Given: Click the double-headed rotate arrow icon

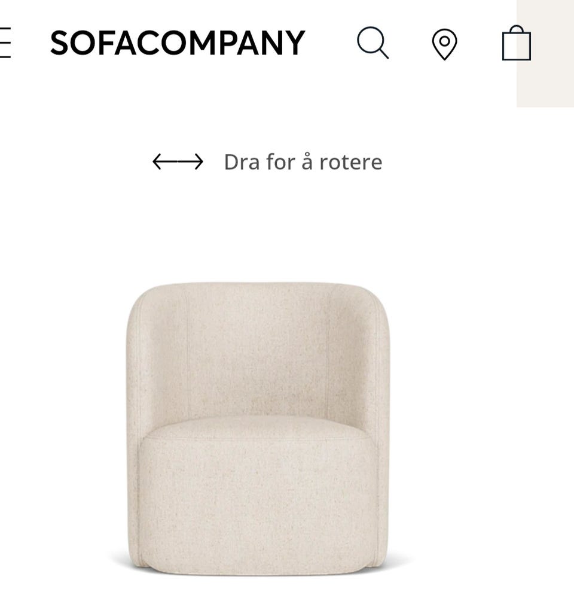Looking at the screenshot, I should click(x=178, y=162).
